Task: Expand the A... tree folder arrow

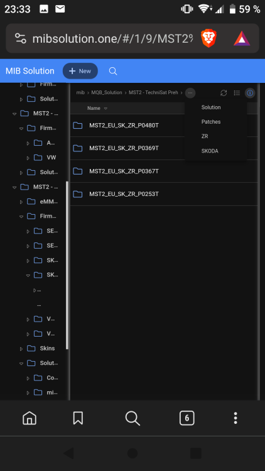Action: (28, 143)
